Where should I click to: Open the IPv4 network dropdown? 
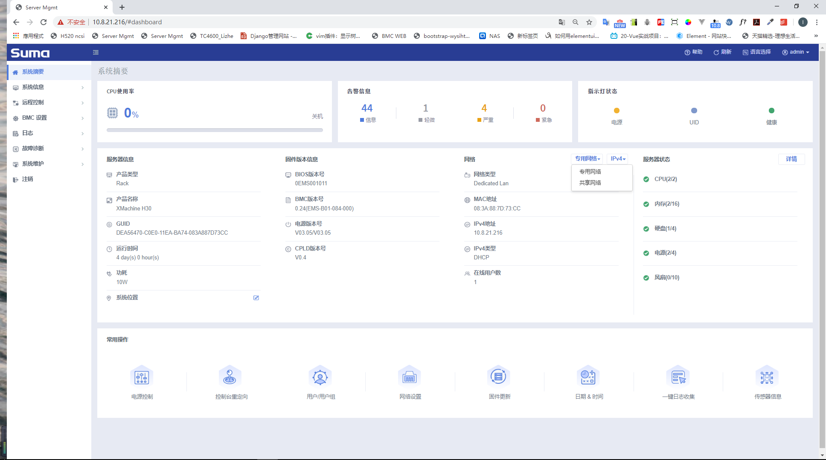pyautogui.click(x=618, y=159)
